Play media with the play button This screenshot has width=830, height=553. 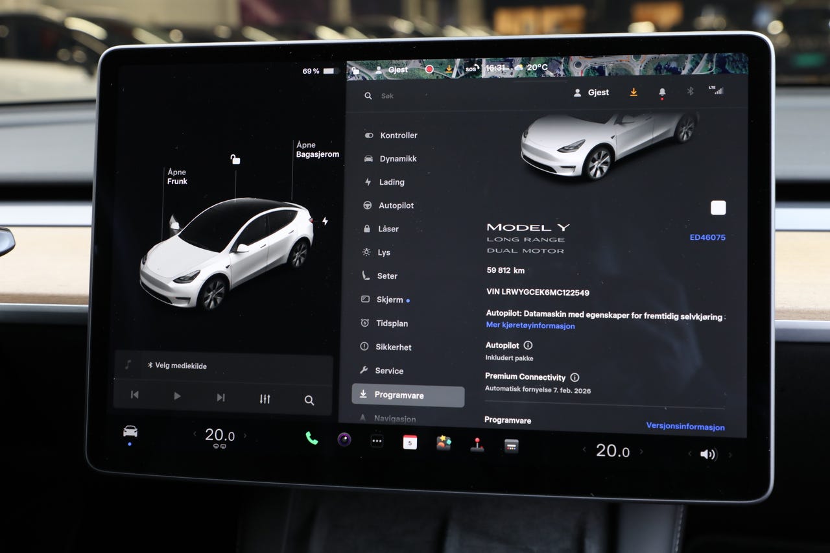pos(177,396)
